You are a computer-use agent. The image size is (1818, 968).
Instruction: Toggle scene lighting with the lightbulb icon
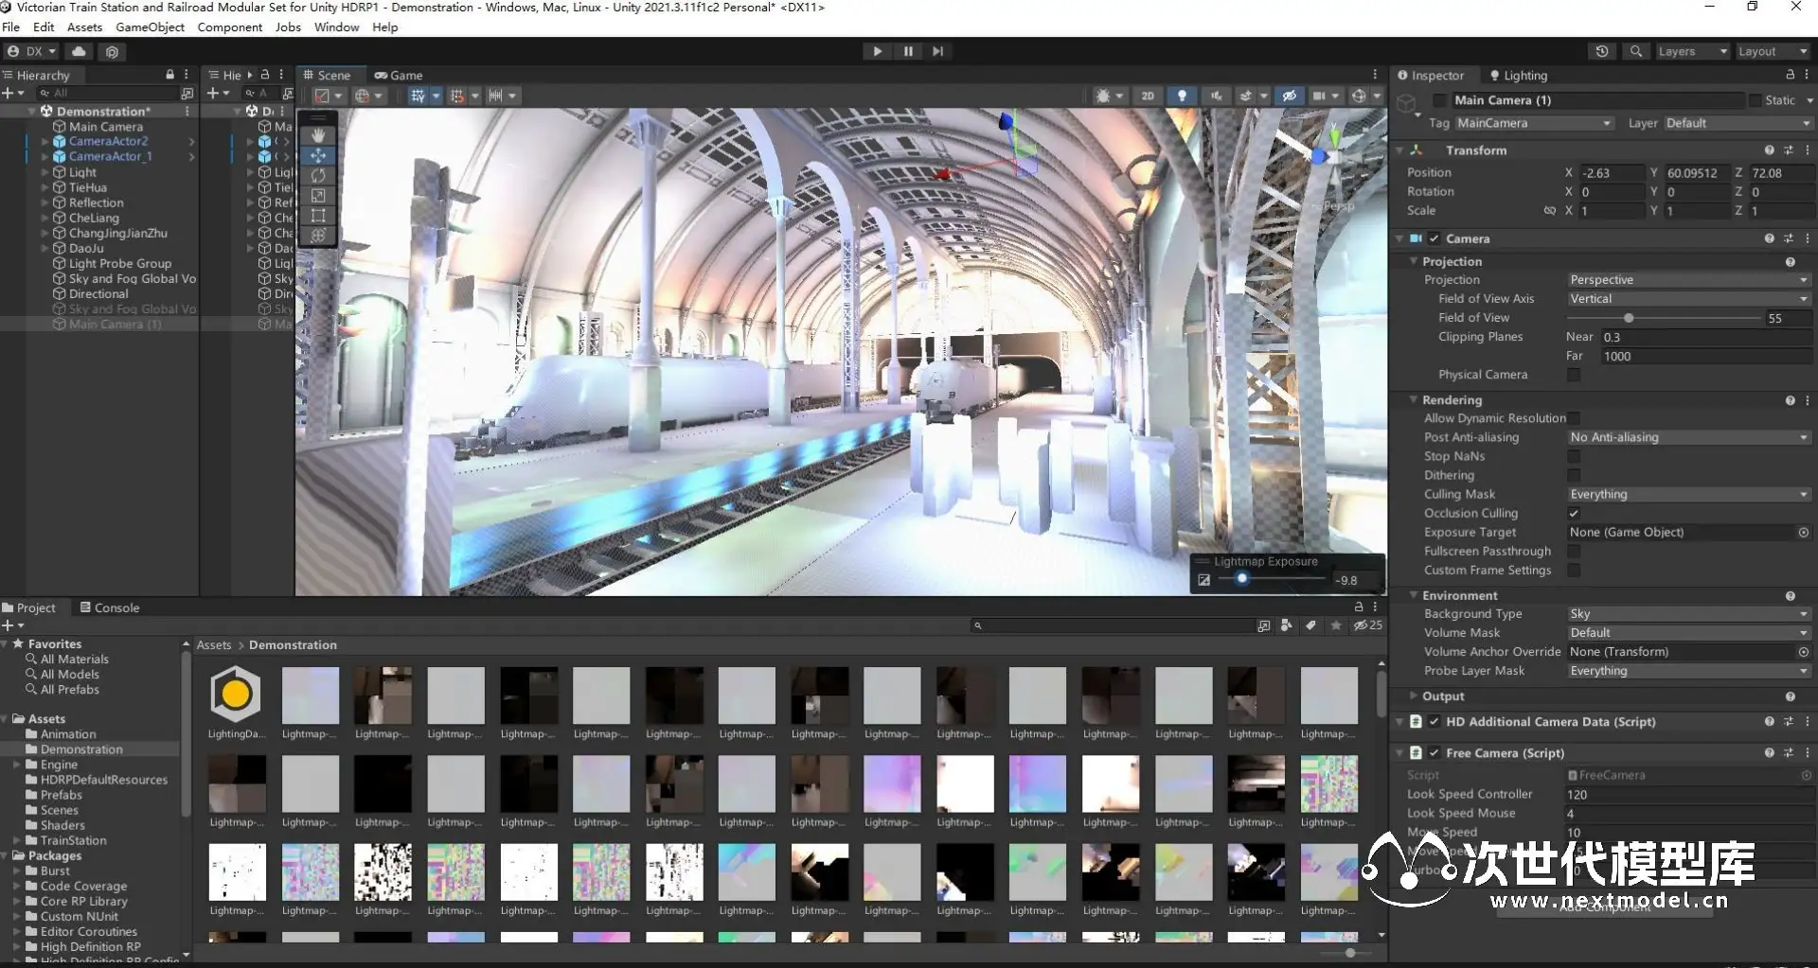tap(1181, 96)
